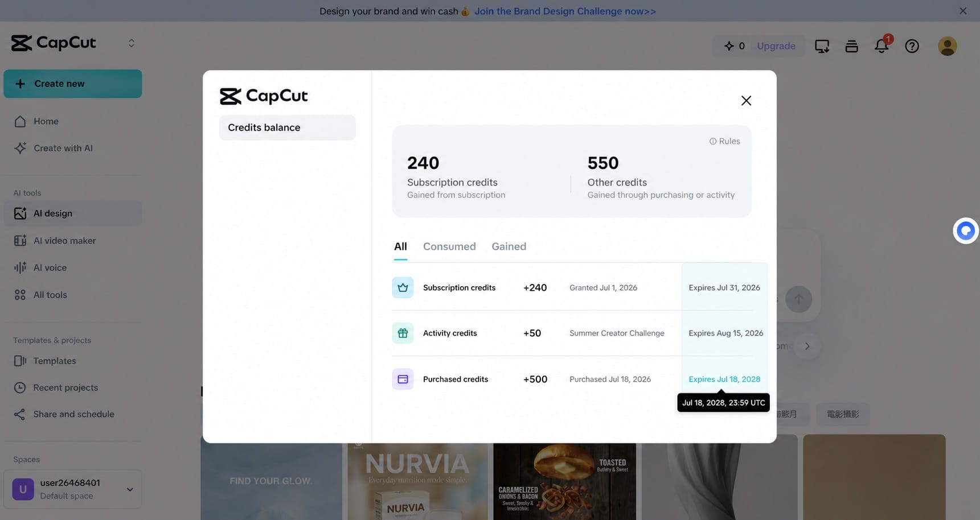Click the +240 subscription credits value

[x=535, y=287]
